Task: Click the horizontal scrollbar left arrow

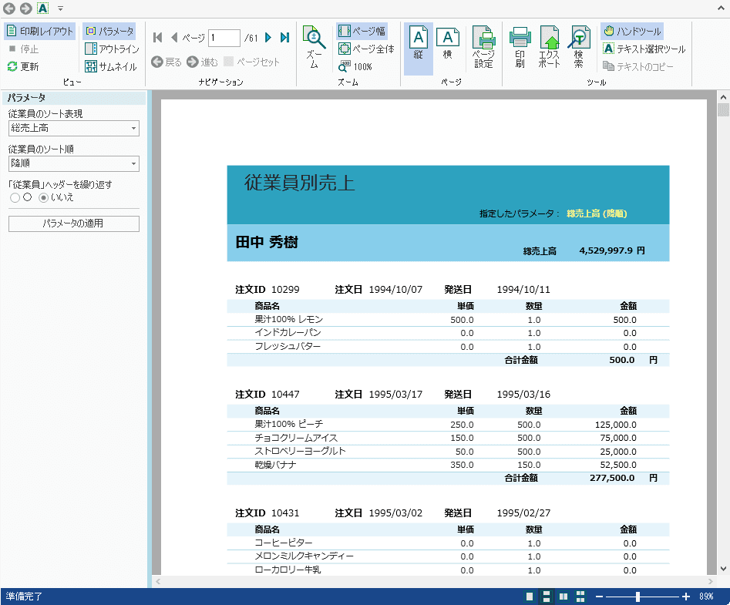Action: pyautogui.click(x=158, y=581)
